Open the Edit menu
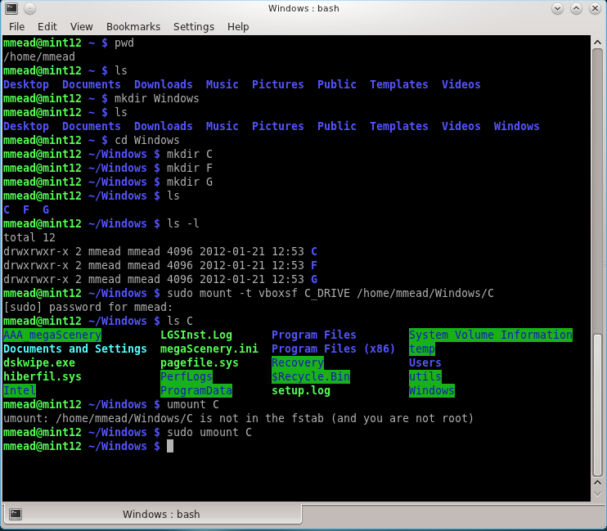 tap(47, 27)
